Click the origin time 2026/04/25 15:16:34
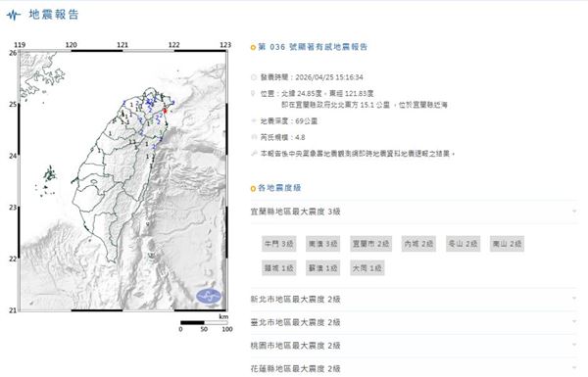 (329, 77)
